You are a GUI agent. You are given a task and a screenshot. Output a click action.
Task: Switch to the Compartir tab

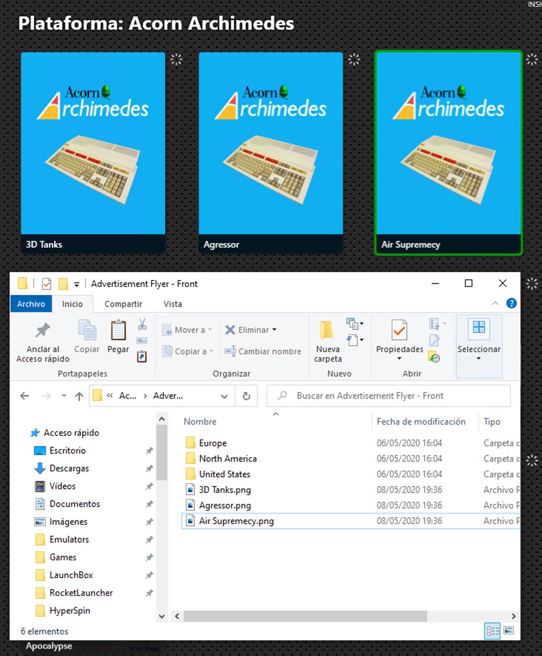[123, 304]
